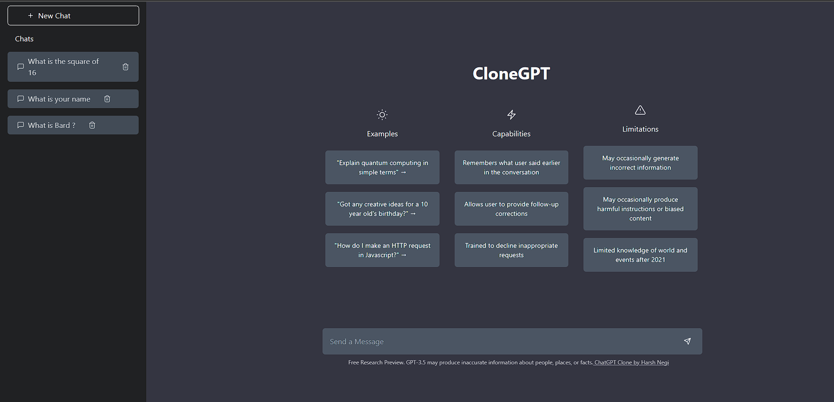
Task: Open the "What is the square of 16" chat
Action: 63,67
